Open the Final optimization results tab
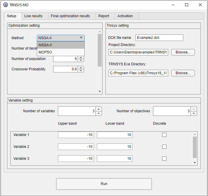Viewport: 208px width, 196px height. (70, 16)
